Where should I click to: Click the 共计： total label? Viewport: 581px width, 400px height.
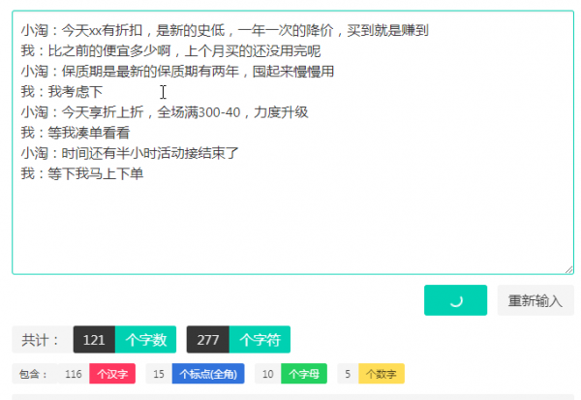(x=41, y=340)
